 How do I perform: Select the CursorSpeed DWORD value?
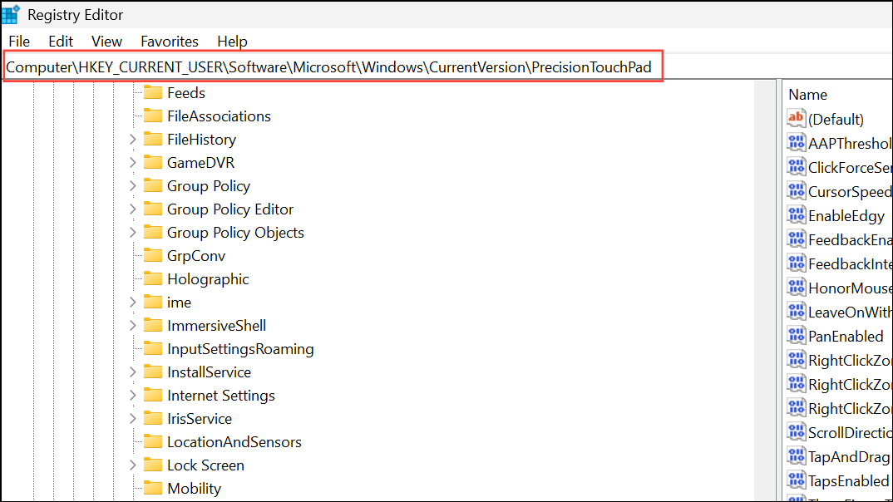point(848,191)
